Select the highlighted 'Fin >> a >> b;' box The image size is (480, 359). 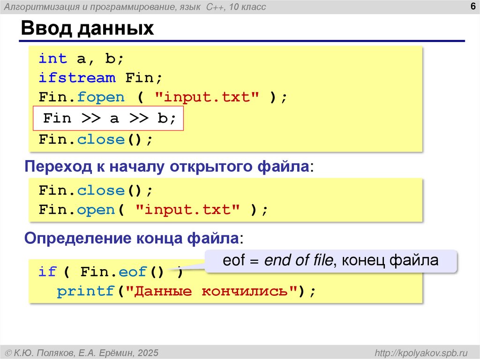click(x=109, y=118)
